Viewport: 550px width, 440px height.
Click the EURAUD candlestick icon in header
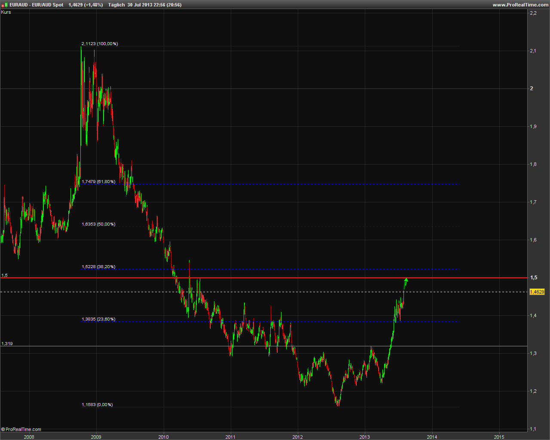(x=5, y=5)
